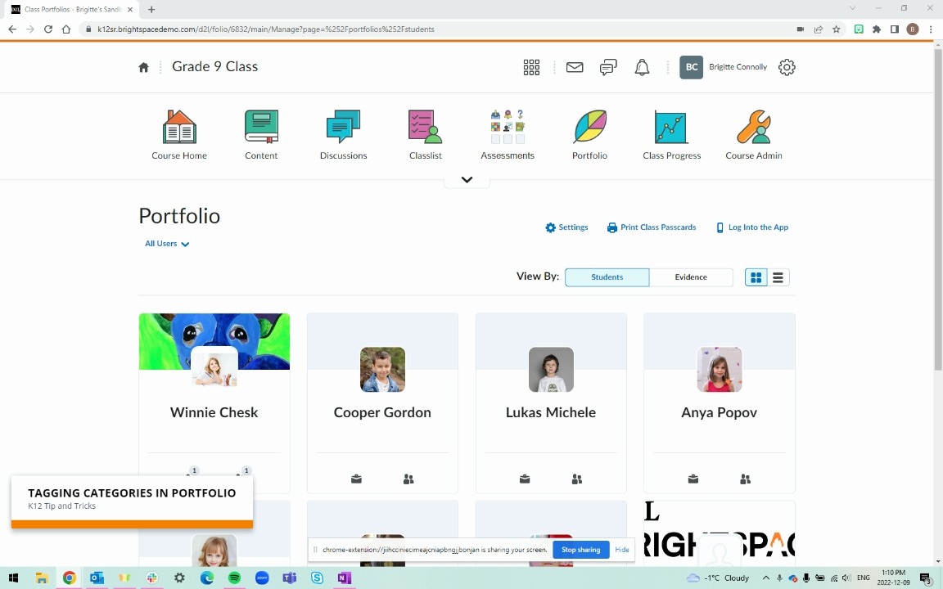Close the Class Portfolios tab
Viewport: 943px width, 589px height.
(x=130, y=10)
